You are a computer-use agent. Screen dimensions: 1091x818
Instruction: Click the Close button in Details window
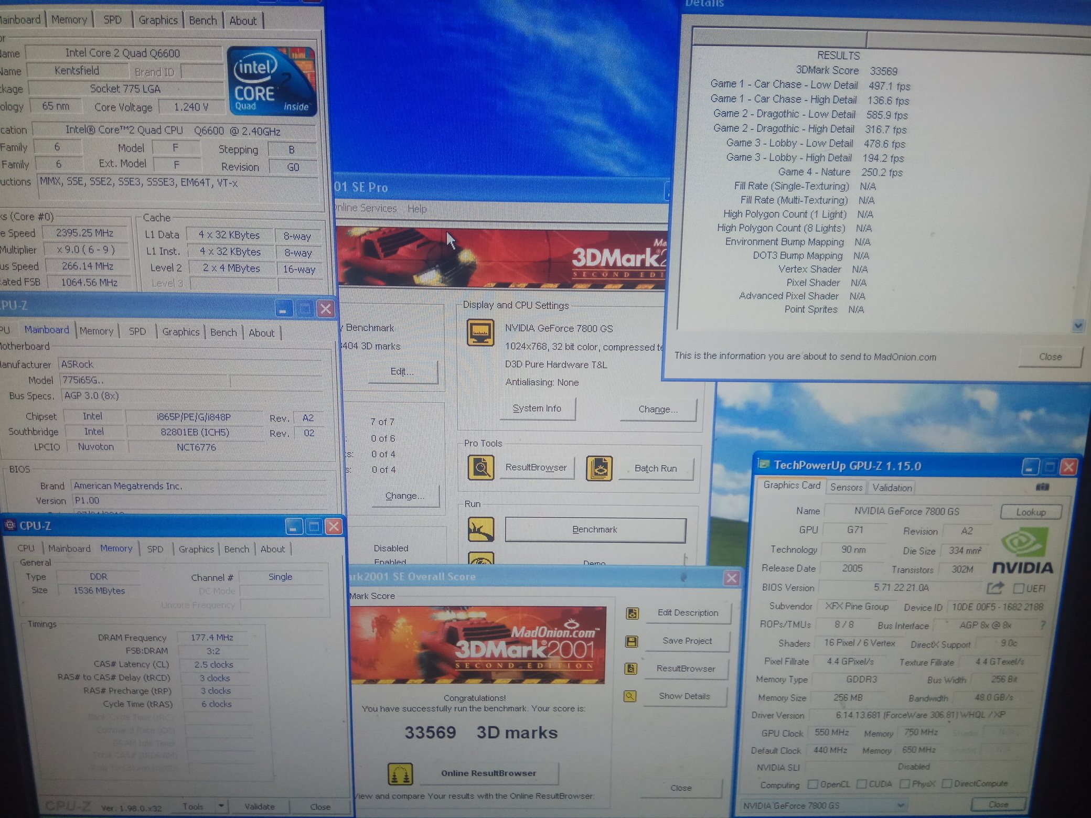1050,357
